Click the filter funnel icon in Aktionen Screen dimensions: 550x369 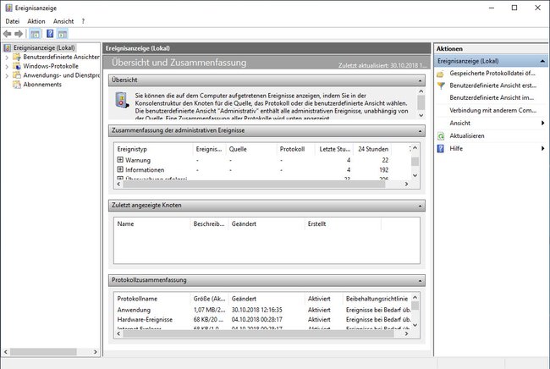[x=441, y=86]
